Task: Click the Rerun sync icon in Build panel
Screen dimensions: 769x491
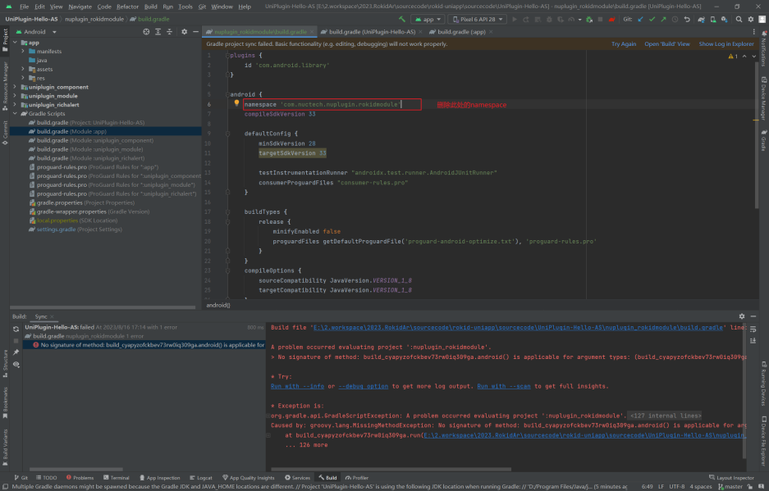Action: 16,329
